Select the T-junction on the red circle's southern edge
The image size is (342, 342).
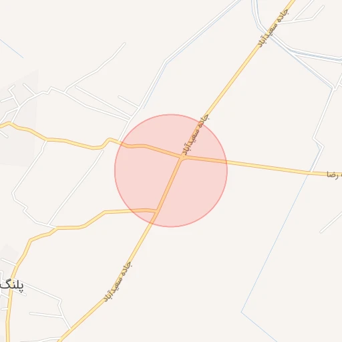pos(156,211)
